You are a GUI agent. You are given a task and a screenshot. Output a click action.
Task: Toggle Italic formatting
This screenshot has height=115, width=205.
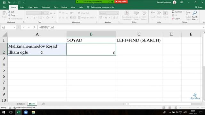[x=31, y=18]
